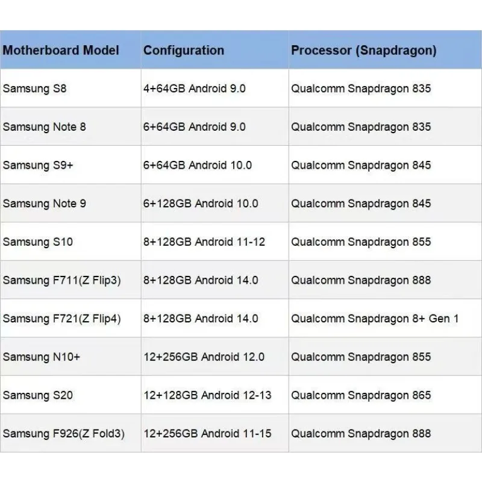Select the Qualcomm Snapdragon 865 cell
Image resolution: width=482 pixels, height=482 pixels.
(361, 395)
